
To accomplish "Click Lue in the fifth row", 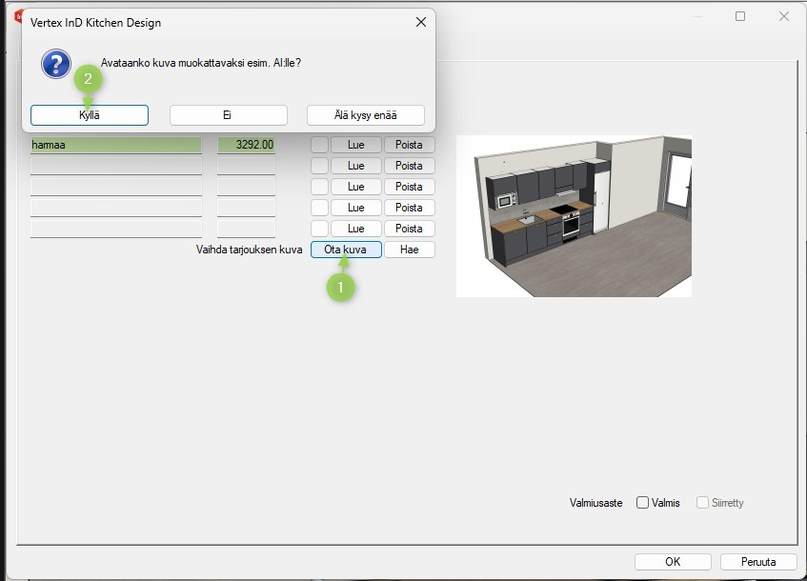I will [x=356, y=229].
